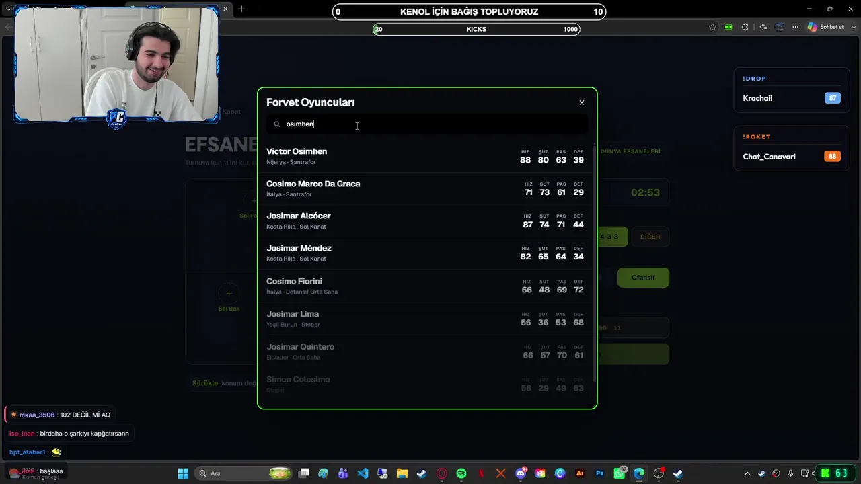Launch Visual Studio Code from taskbar
Image resolution: width=861 pixels, height=484 pixels.
363,473
